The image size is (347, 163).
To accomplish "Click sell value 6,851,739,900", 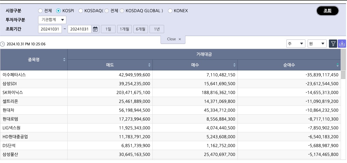I will pos(136,146).
